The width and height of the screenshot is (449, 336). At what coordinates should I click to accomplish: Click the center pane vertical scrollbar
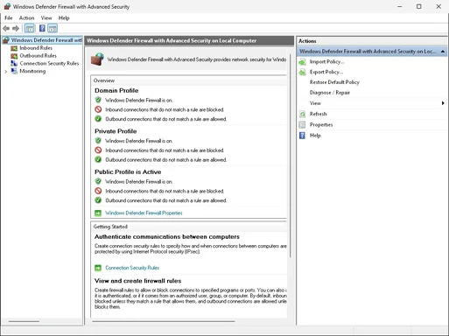pos(291,156)
